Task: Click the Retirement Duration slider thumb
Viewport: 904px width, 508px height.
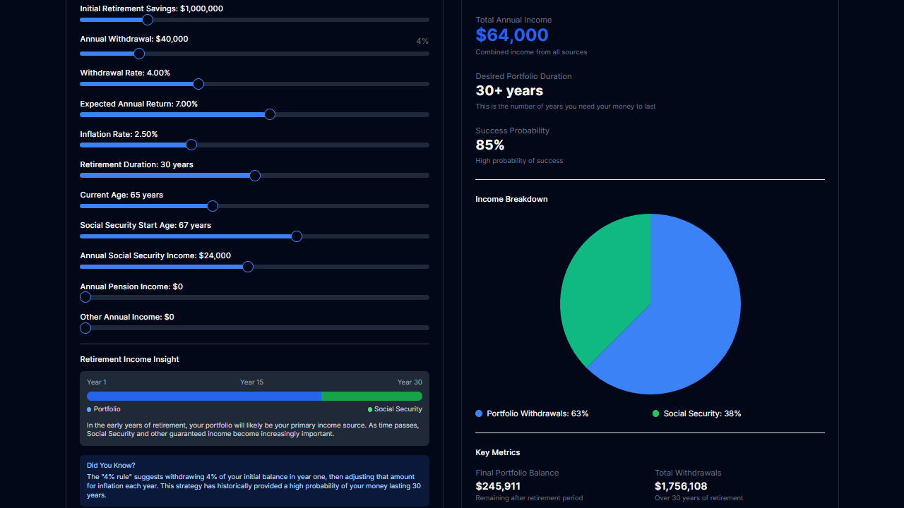Action: (x=254, y=175)
